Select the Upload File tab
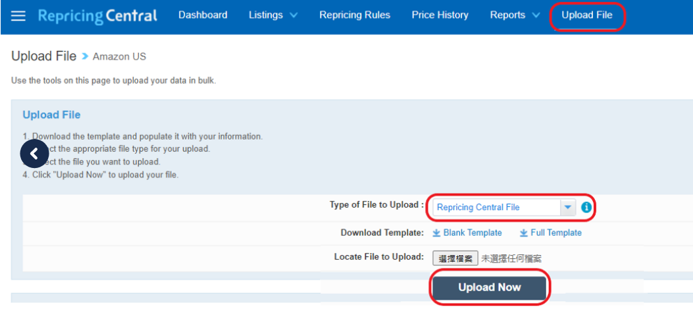Image resolution: width=693 pixels, height=309 pixels. point(587,15)
